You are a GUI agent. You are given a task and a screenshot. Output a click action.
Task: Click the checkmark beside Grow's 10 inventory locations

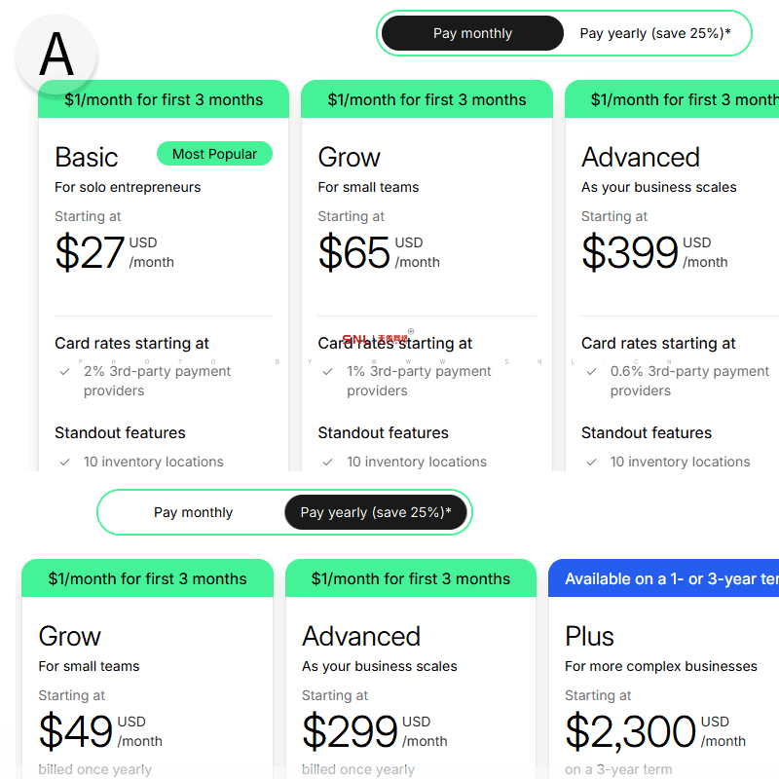pos(327,462)
